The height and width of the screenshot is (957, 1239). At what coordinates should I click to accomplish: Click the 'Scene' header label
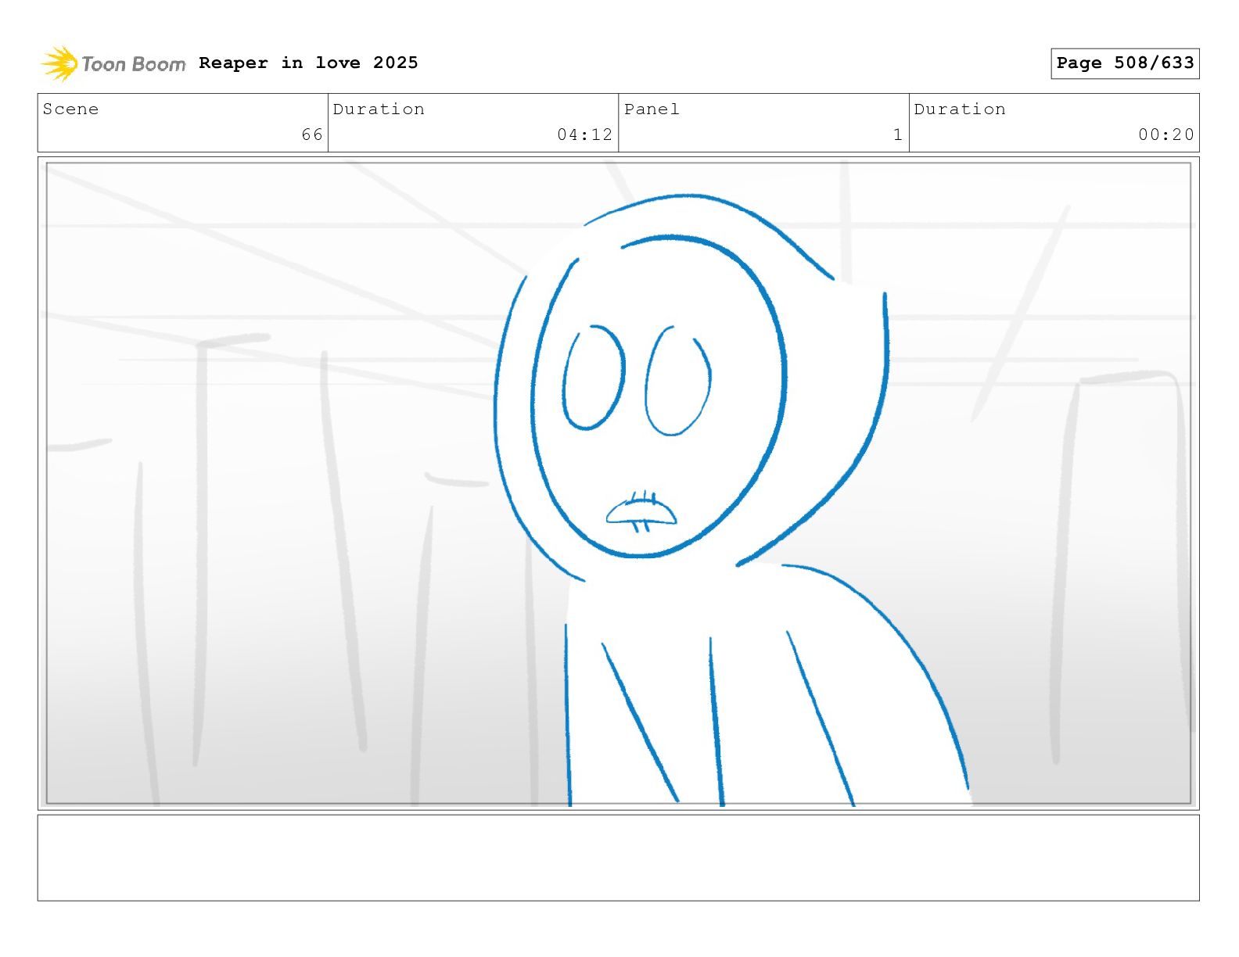pos(70,109)
